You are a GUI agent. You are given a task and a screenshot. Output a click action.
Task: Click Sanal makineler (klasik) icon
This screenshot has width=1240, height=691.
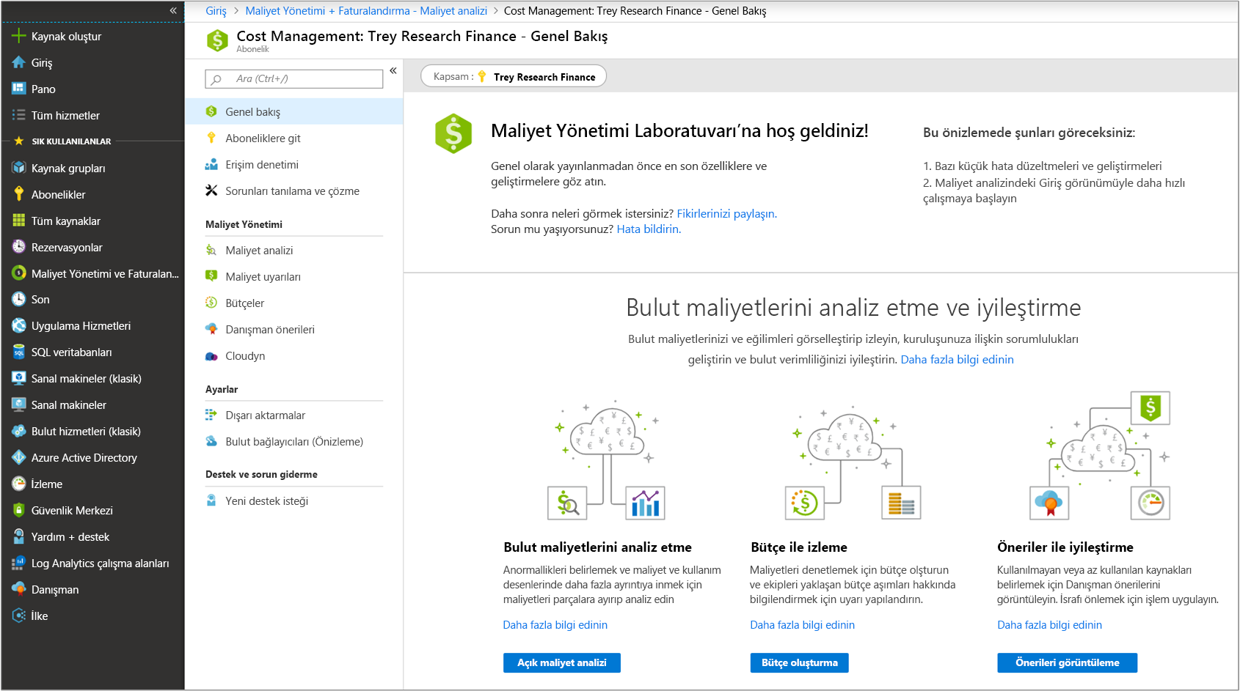19,378
